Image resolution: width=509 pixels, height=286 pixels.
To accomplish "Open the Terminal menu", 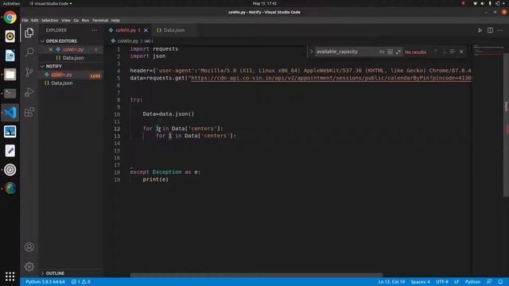I will pos(100,21).
